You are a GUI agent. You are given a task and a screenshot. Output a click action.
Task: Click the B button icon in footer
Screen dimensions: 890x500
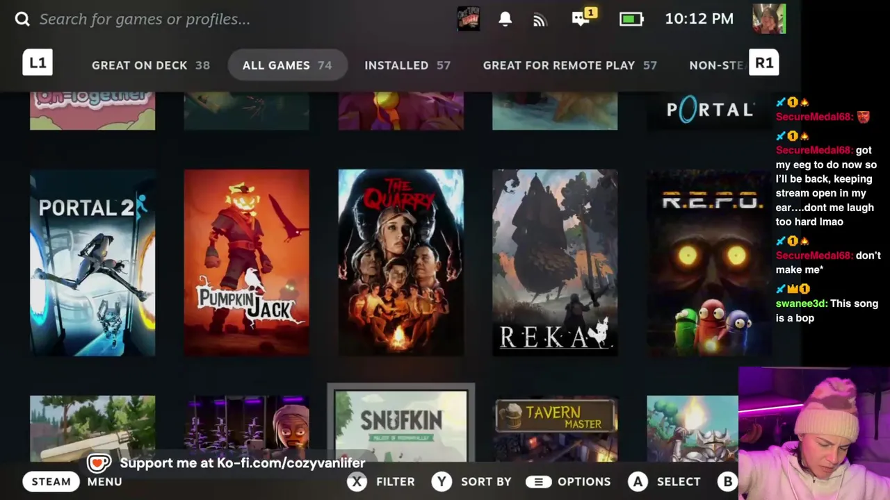[727, 481]
